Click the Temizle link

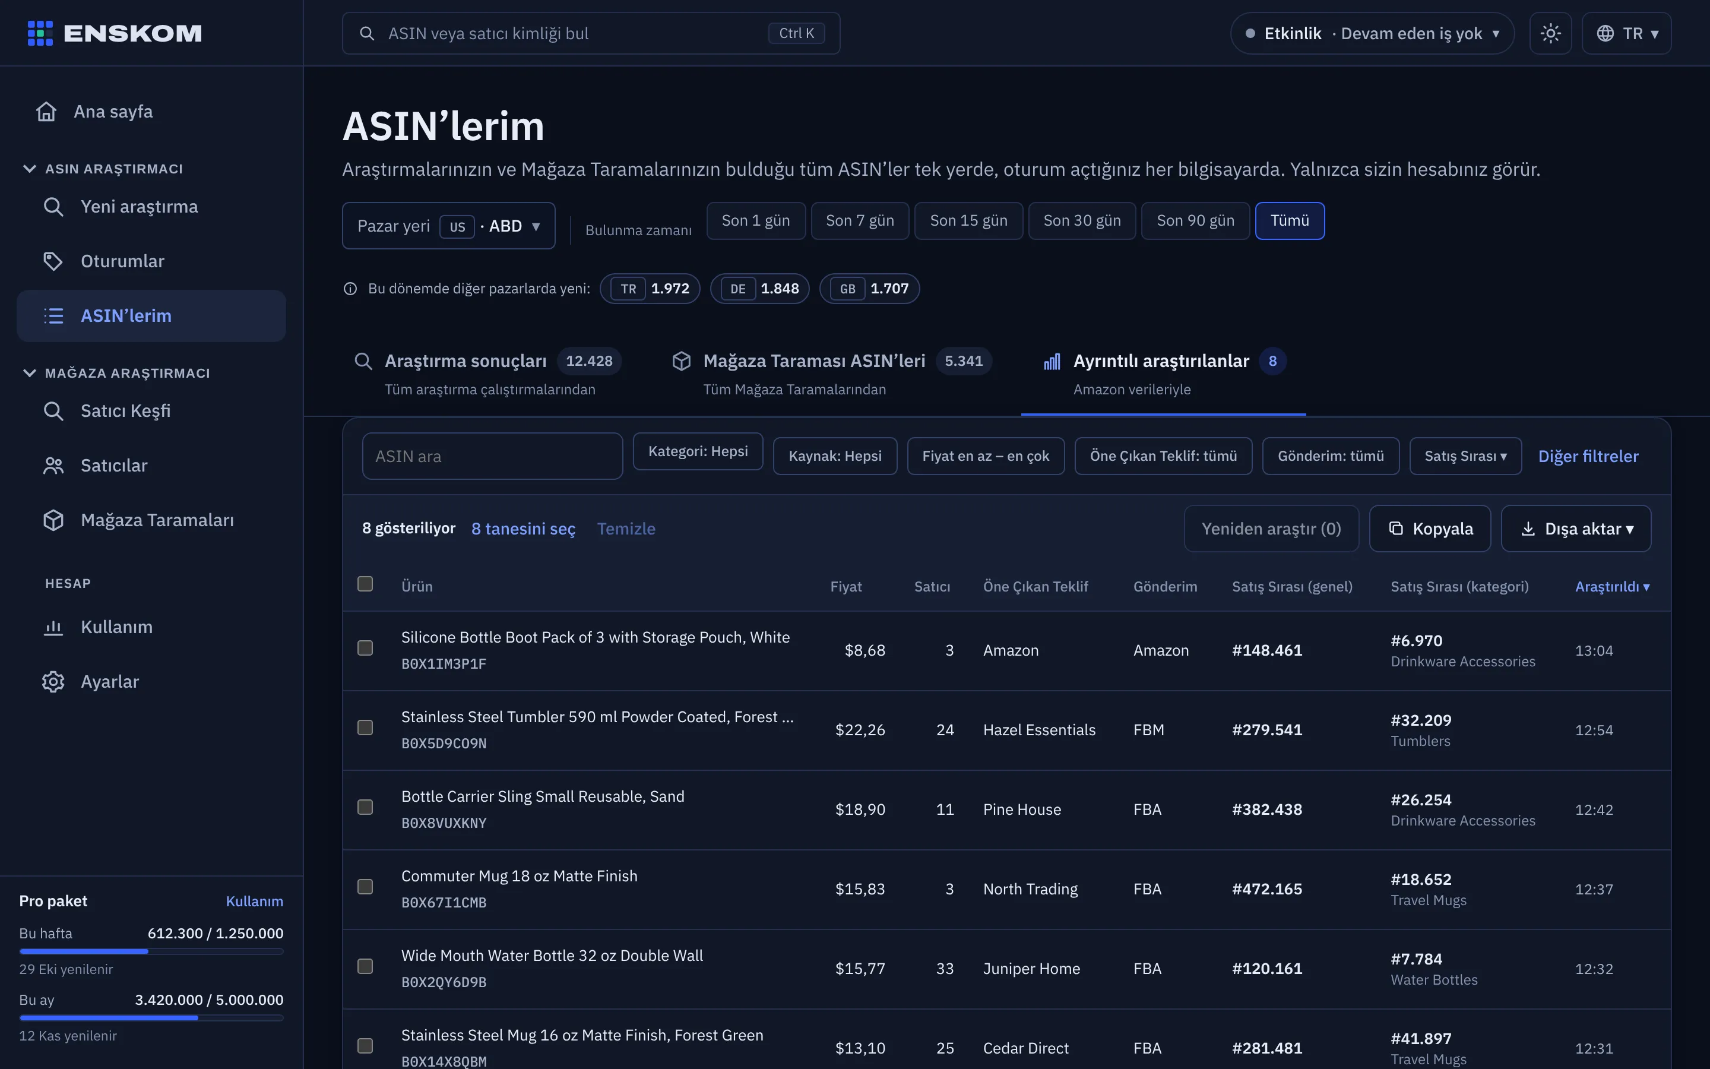pos(626,529)
